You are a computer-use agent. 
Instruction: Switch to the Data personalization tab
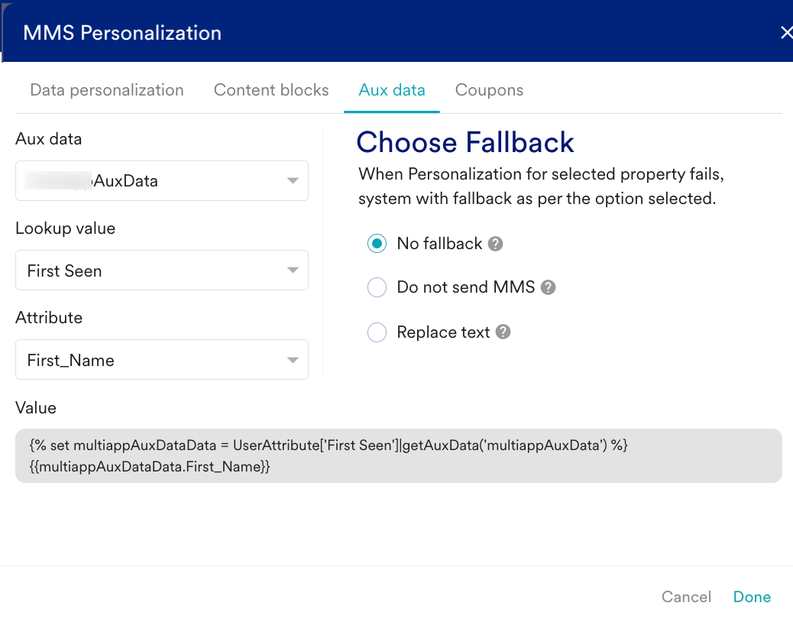[107, 90]
